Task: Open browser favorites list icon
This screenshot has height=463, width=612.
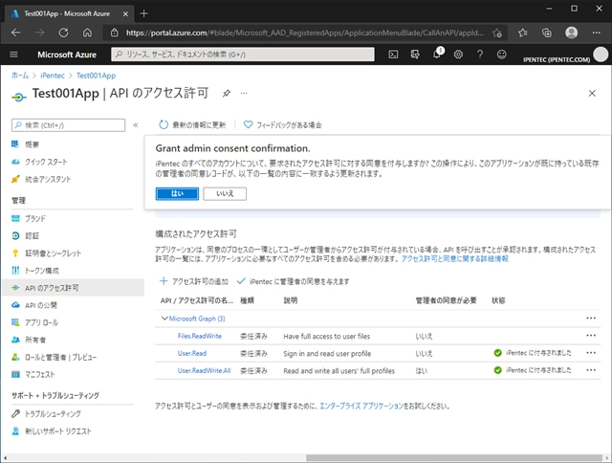Action: coord(523,33)
